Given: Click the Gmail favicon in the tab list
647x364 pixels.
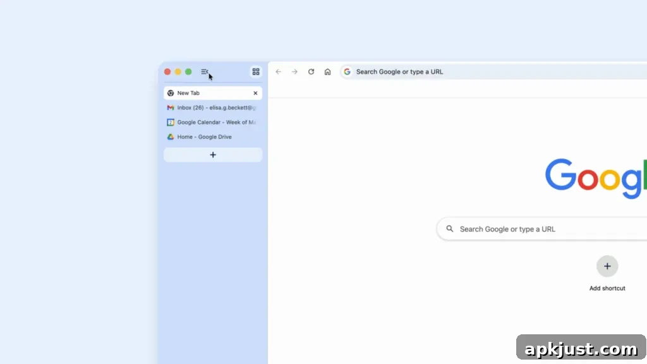Looking at the screenshot, I should coord(171,107).
